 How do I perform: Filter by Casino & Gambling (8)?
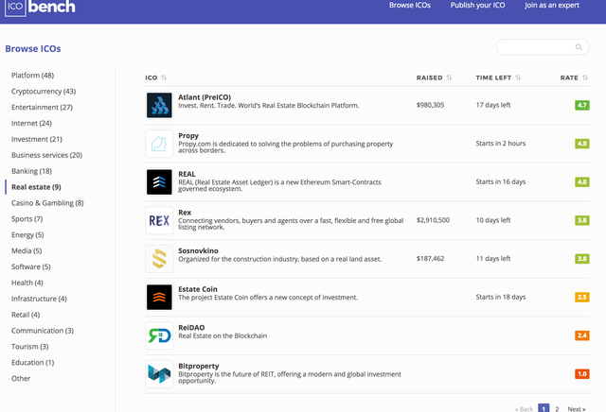click(x=47, y=203)
